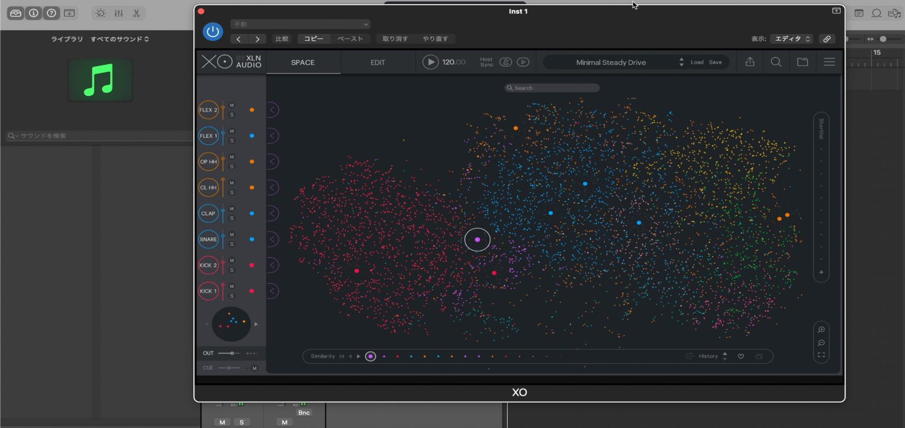Image resolution: width=905 pixels, height=428 pixels.
Task: Open the XO magnifier search icon
Action: pos(777,62)
